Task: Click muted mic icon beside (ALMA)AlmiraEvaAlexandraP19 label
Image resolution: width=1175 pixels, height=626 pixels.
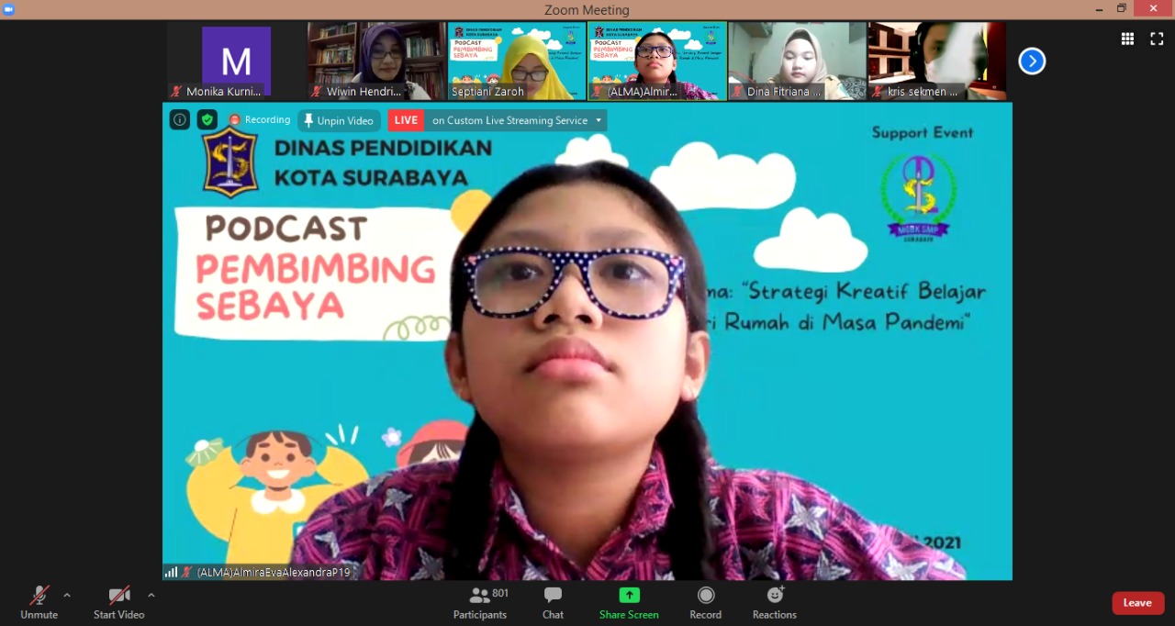Action: [186, 572]
